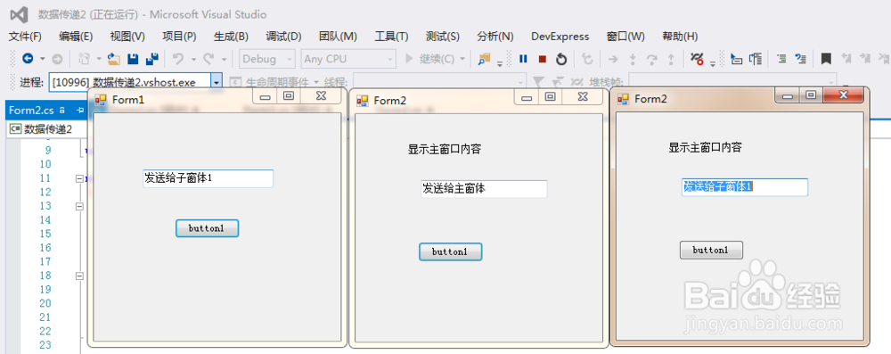Viewport: 891px width, 354px height.
Task: Open the 帮助(H) menu
Action: [680, 37]
